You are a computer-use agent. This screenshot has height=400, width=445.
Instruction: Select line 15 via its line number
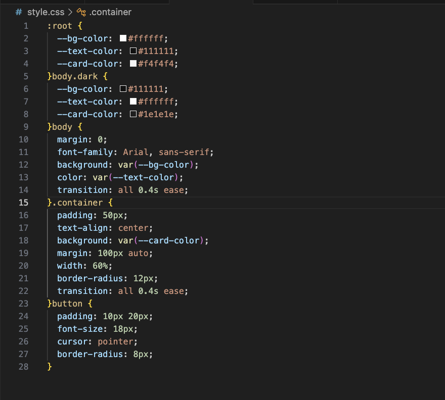(23, 203)
